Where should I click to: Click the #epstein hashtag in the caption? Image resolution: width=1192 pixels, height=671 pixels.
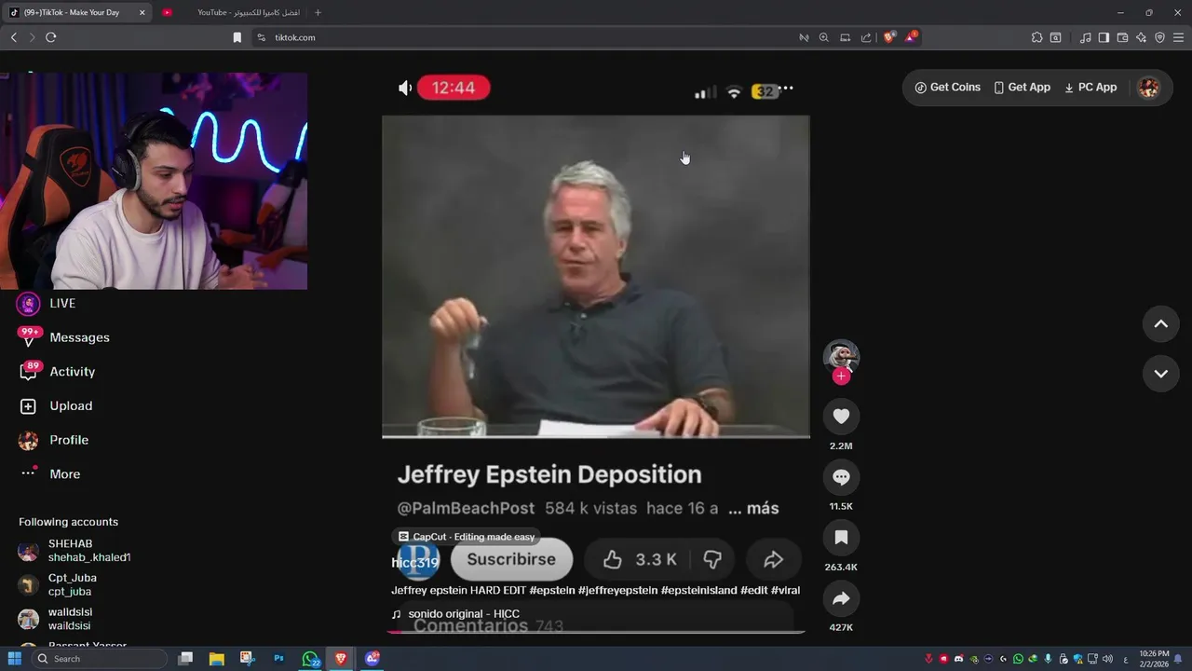pyautogui.click(x=551, y=591)
